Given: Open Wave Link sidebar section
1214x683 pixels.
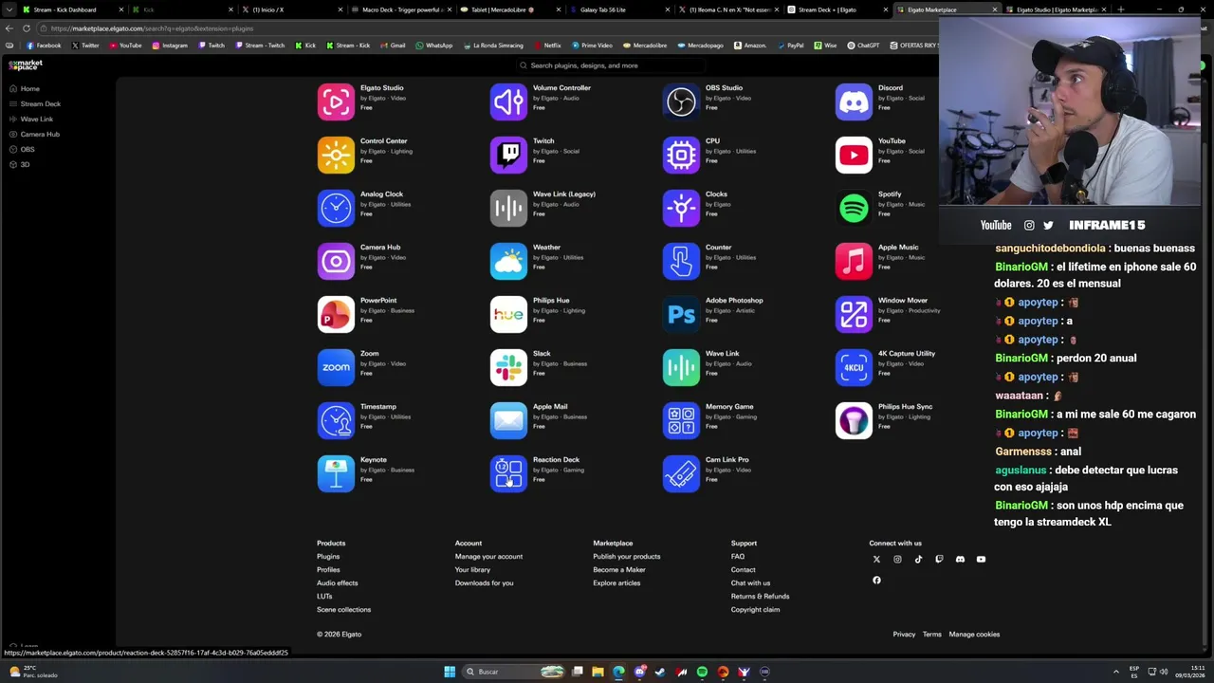Looking at the screenshot, I should [30, 119].
